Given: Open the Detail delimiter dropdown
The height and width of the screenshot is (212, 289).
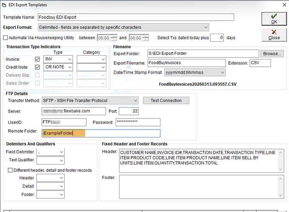Looking at the screenshot, I should coord(50,186).
